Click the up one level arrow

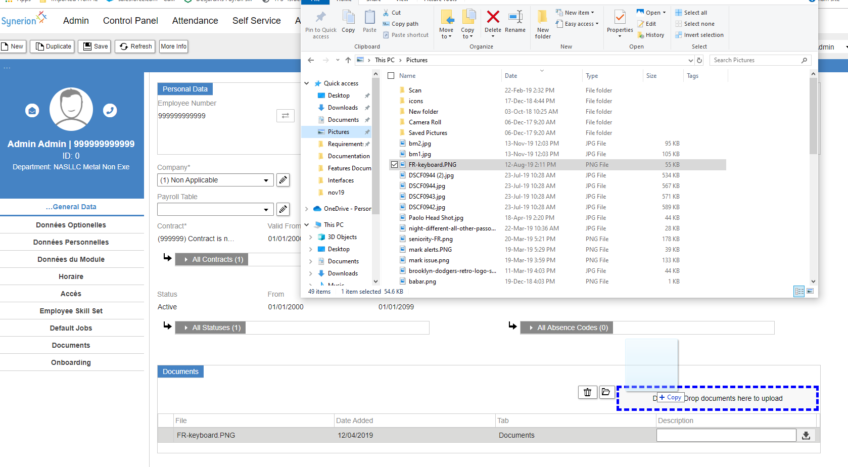point(348,60)
